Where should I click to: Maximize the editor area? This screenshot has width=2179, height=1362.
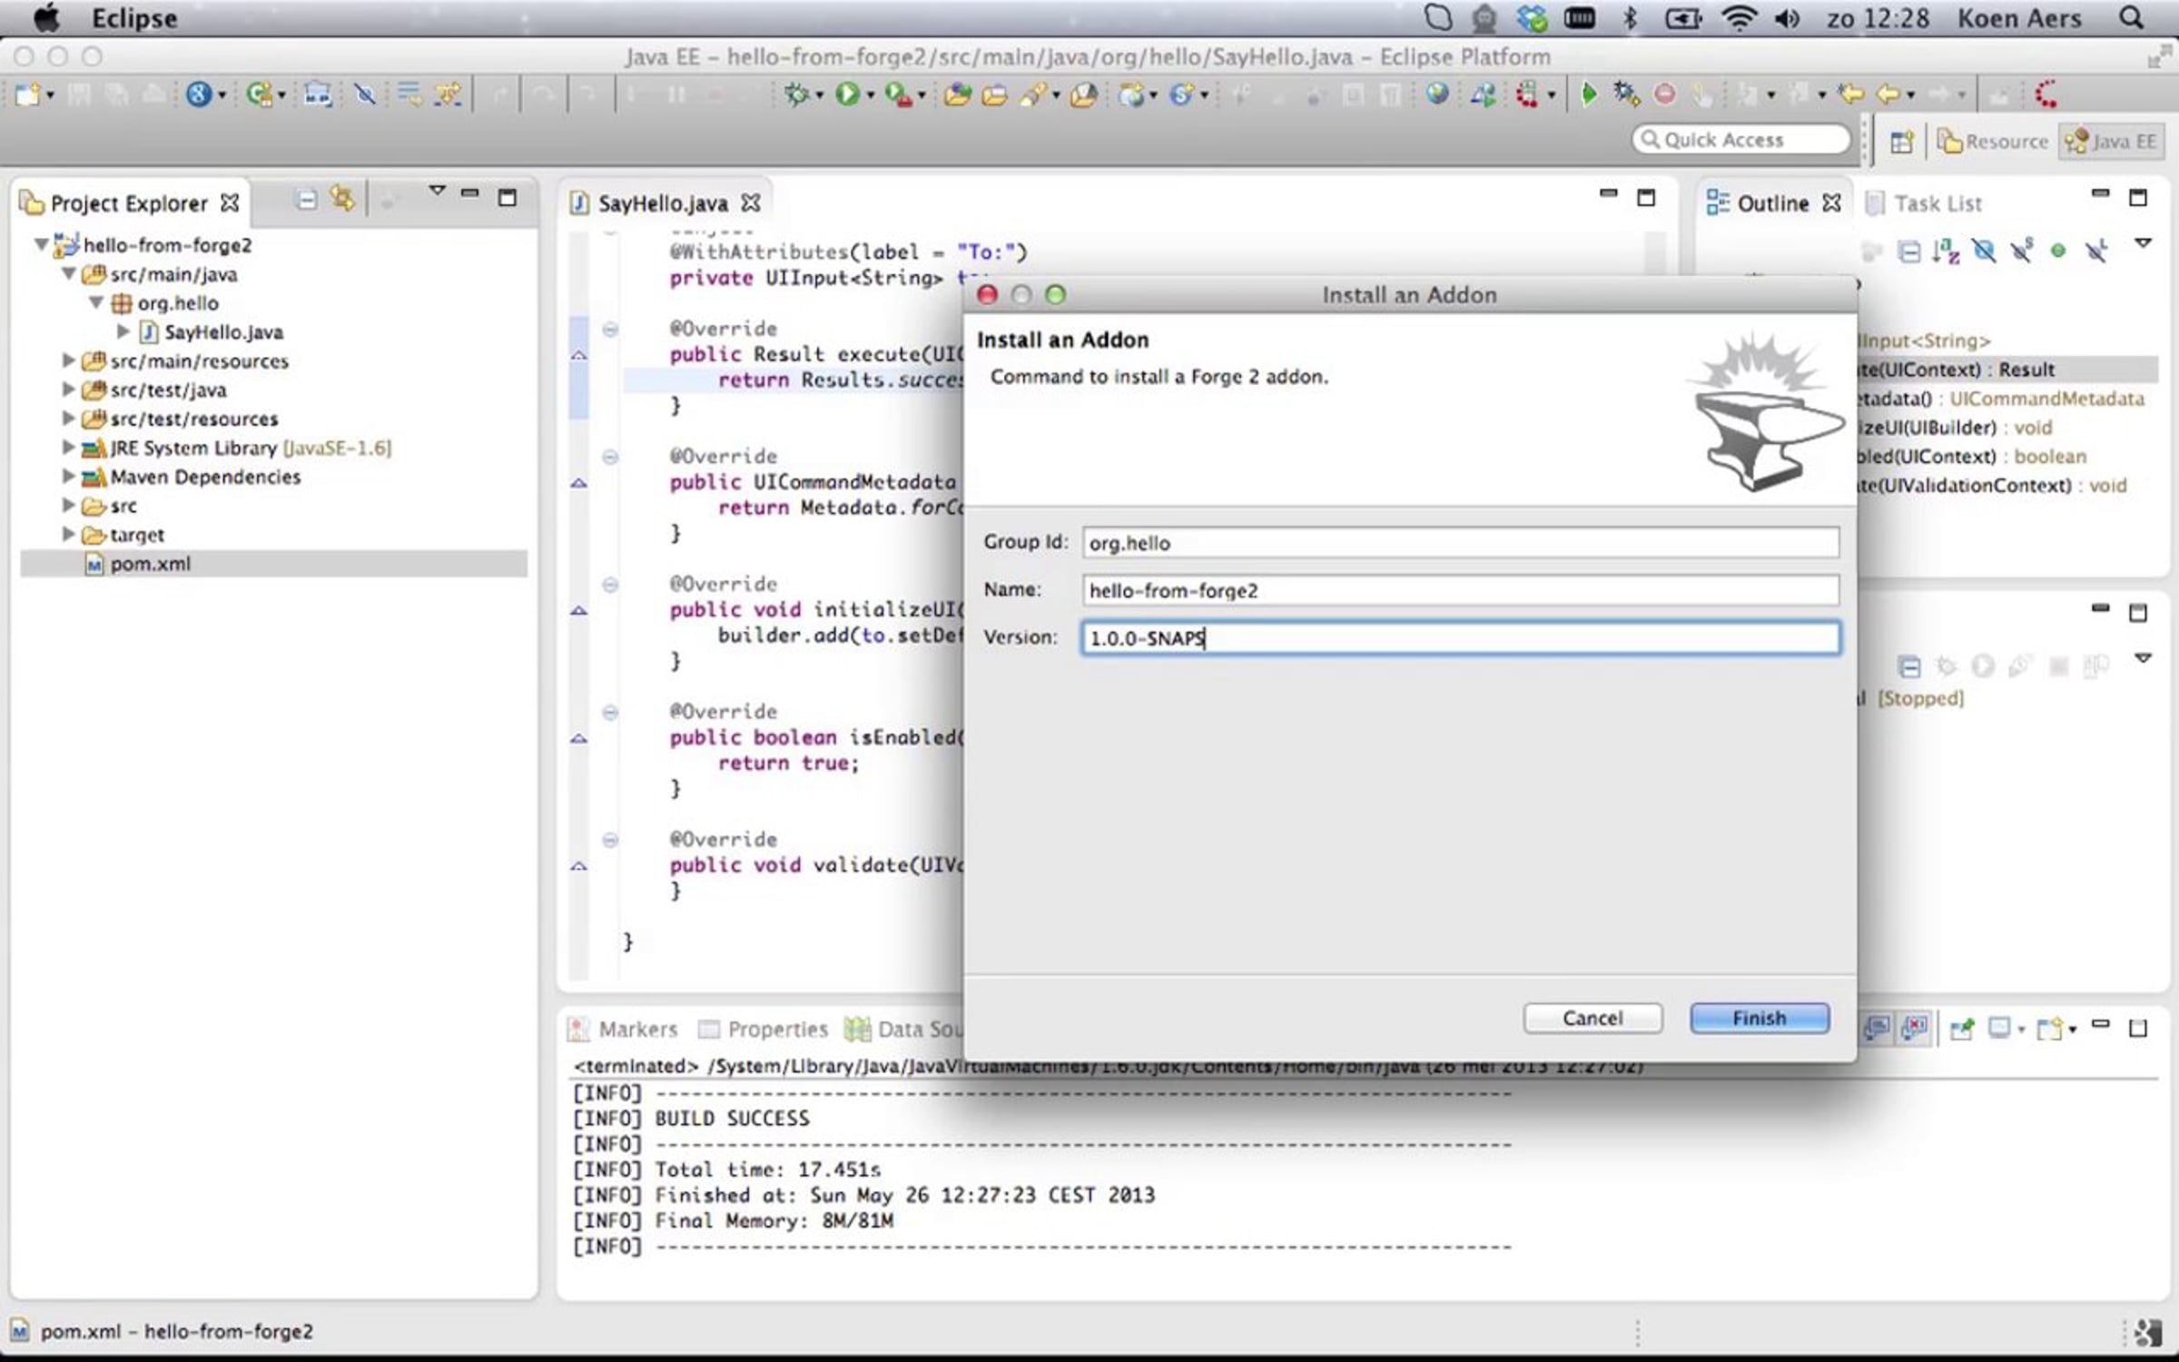click(1646, 198)
